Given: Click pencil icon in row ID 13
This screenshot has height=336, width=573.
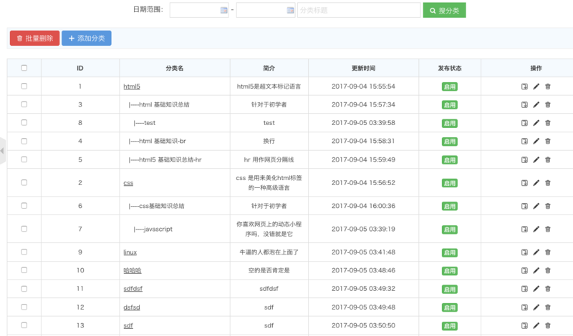Looking at the screenshot, I should pyautogui.click(x=536, y=325).
